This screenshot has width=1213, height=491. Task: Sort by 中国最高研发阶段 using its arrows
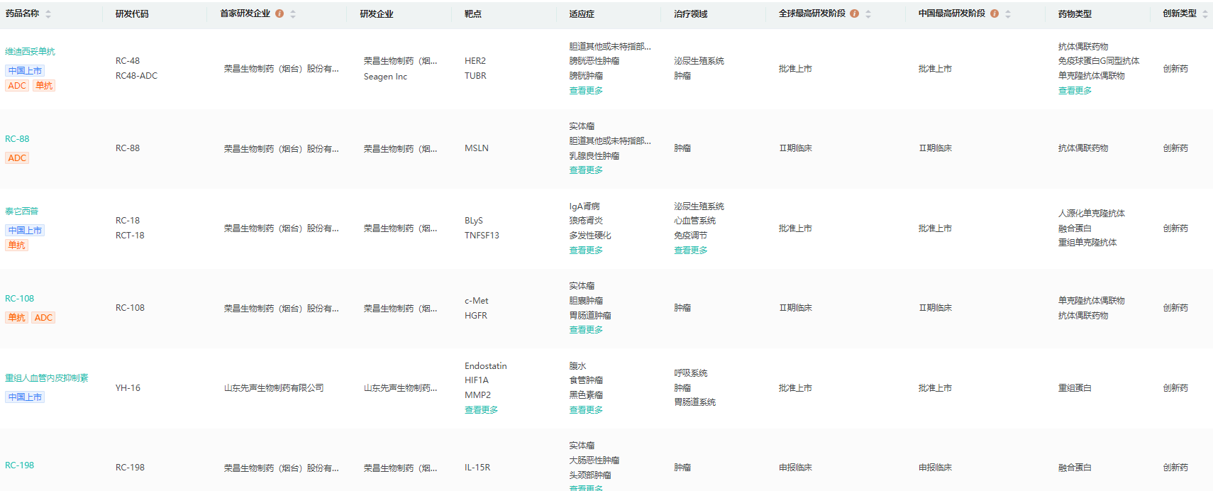(1007, 14)
